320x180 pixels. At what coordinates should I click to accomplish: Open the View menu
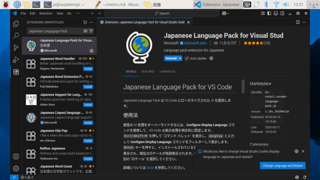pyautogui.click(x=59, y=13)
